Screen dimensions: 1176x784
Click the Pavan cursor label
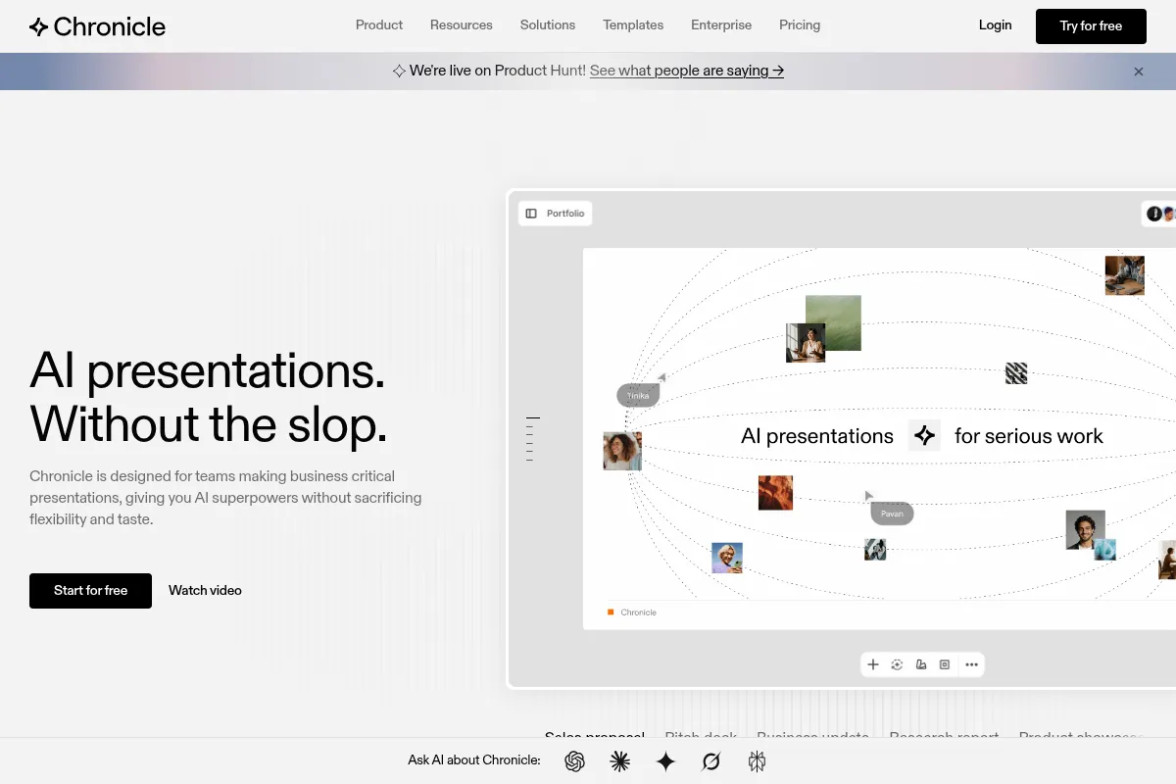(x=892, y=514)
